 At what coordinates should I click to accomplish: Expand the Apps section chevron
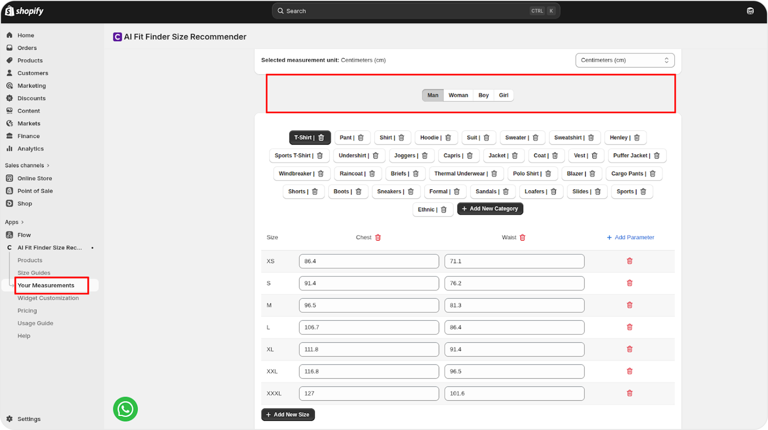(x=22, y=222)
